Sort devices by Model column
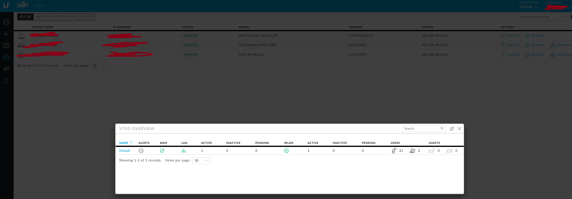This screenshot has width=572, height=199. (244, 27)
